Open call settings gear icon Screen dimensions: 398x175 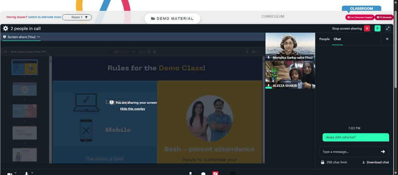click(x=5, y=28)
